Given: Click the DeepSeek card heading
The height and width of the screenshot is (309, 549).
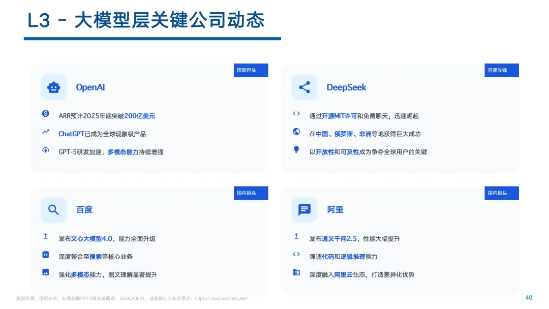Looking at the screenshot, I should pos(346,87).
